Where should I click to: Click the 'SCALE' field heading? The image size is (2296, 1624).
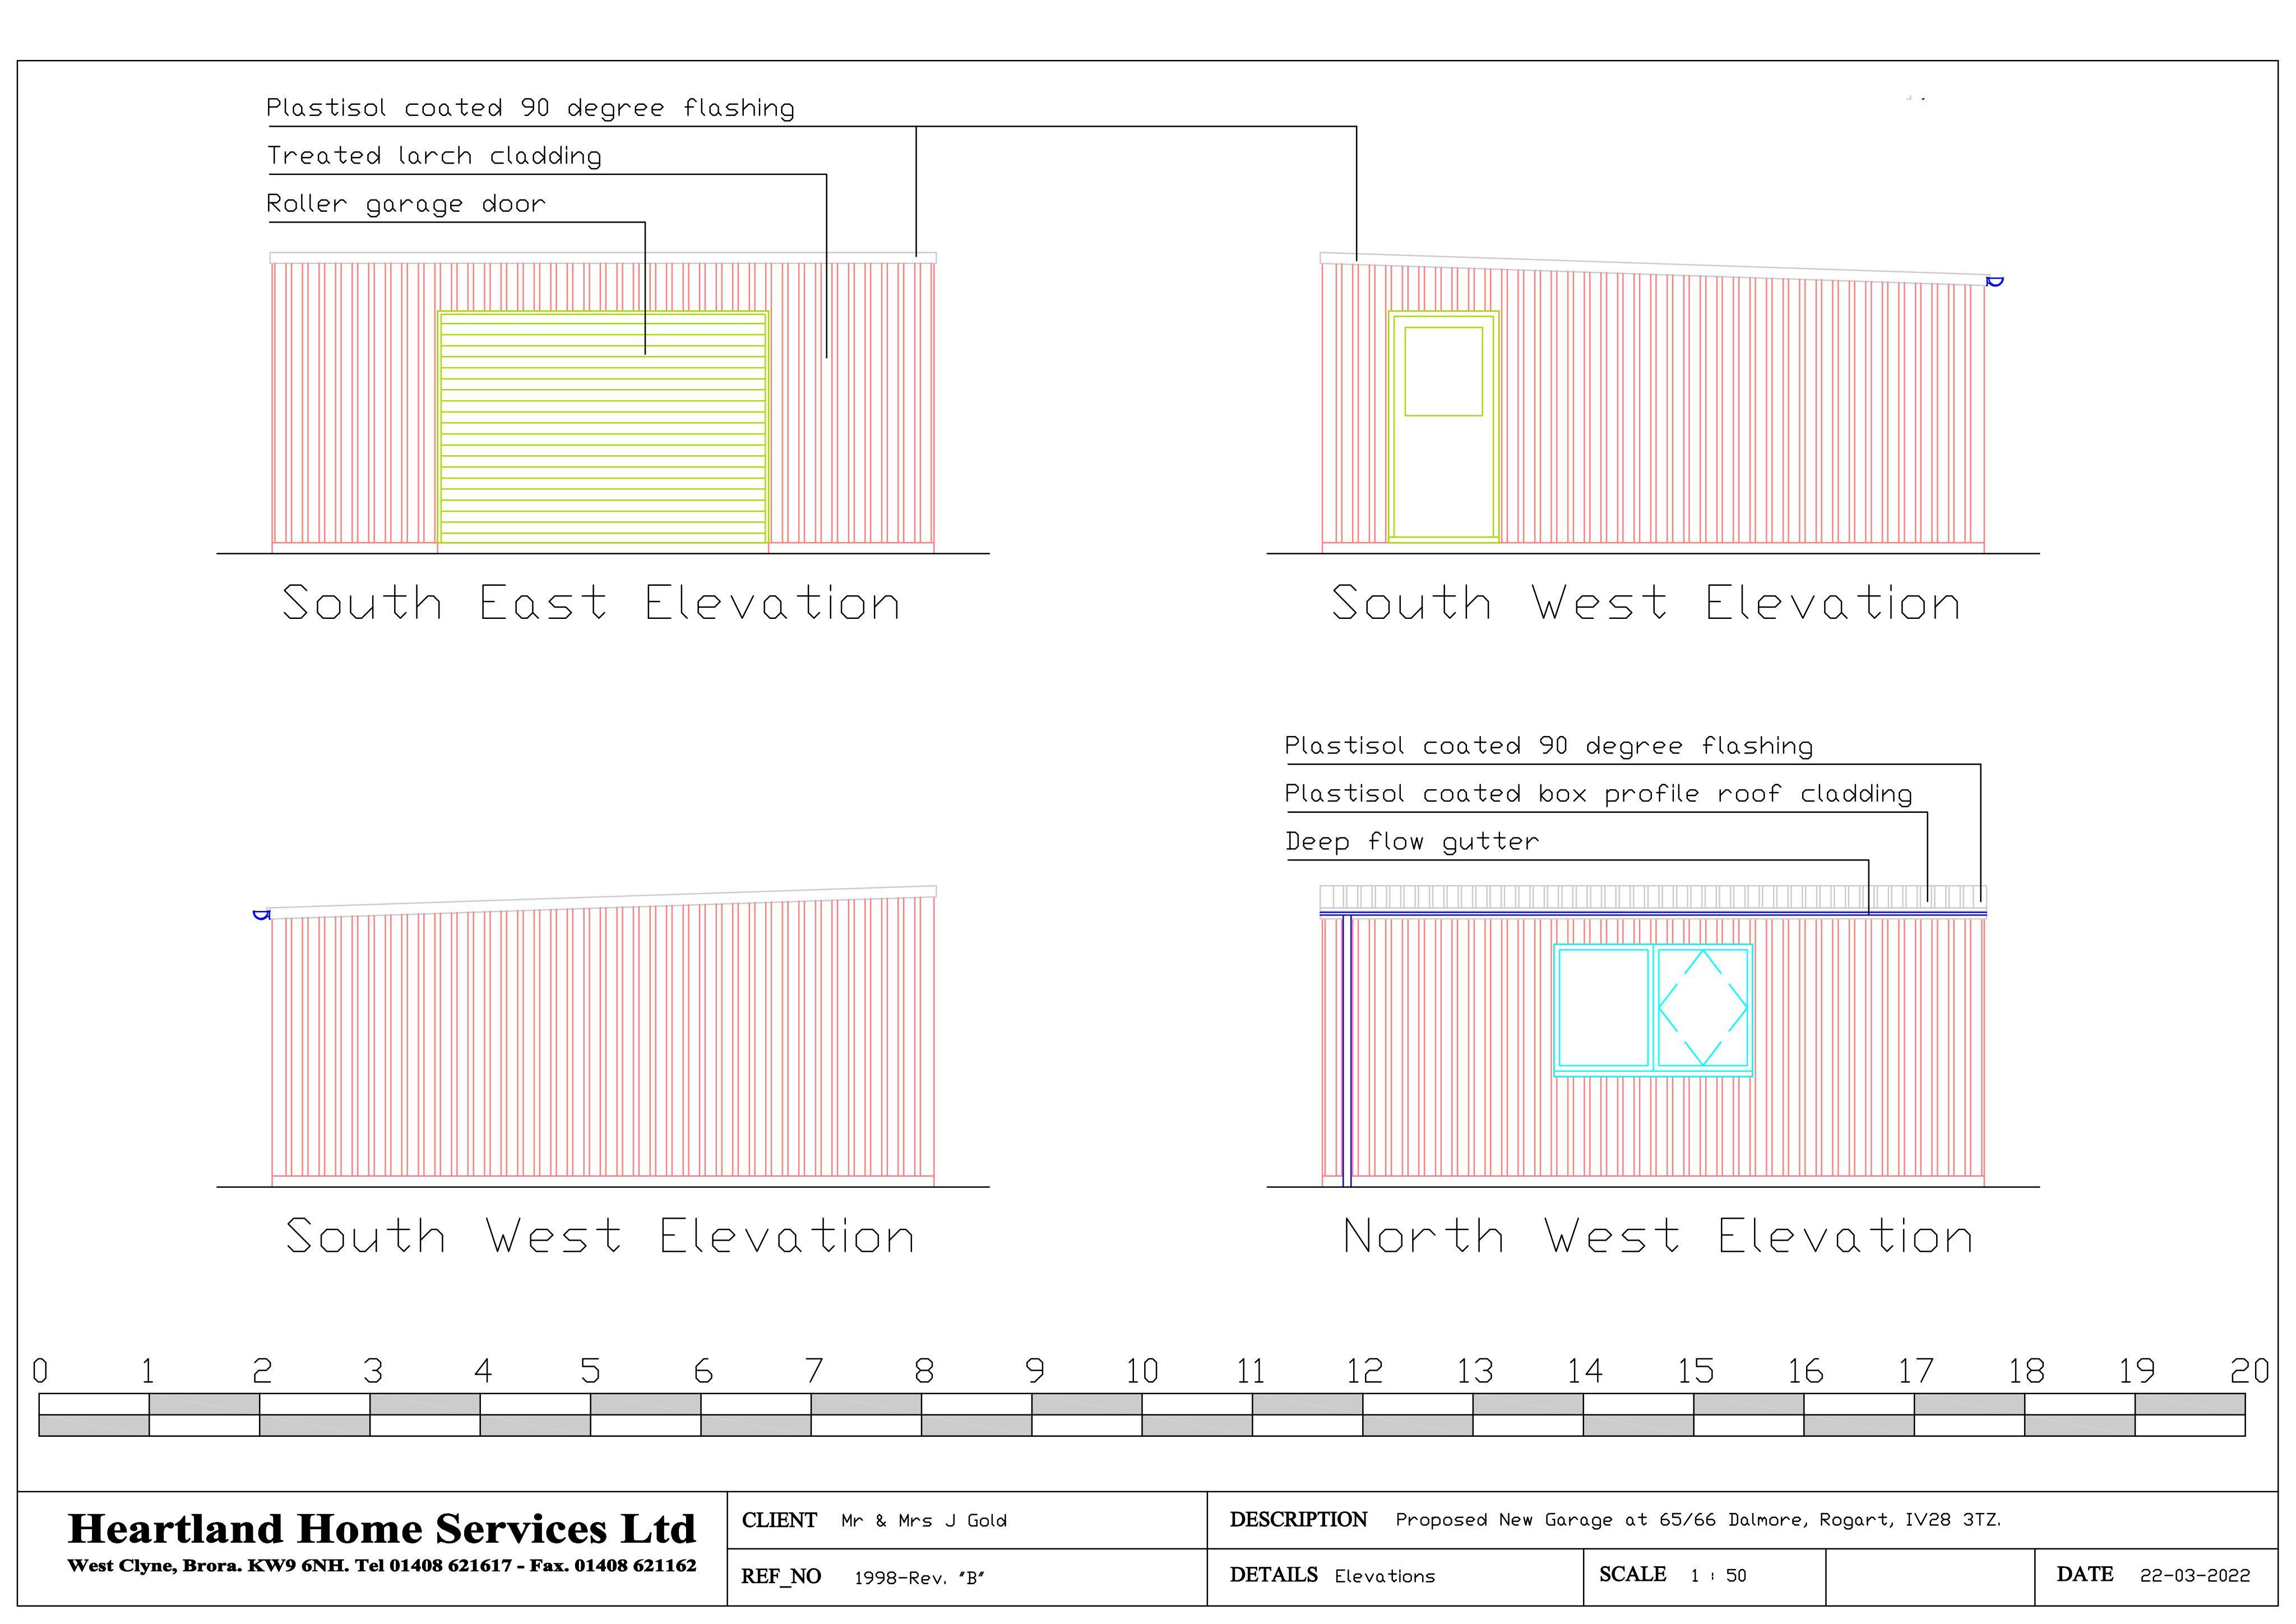tap(1632, 1575)
